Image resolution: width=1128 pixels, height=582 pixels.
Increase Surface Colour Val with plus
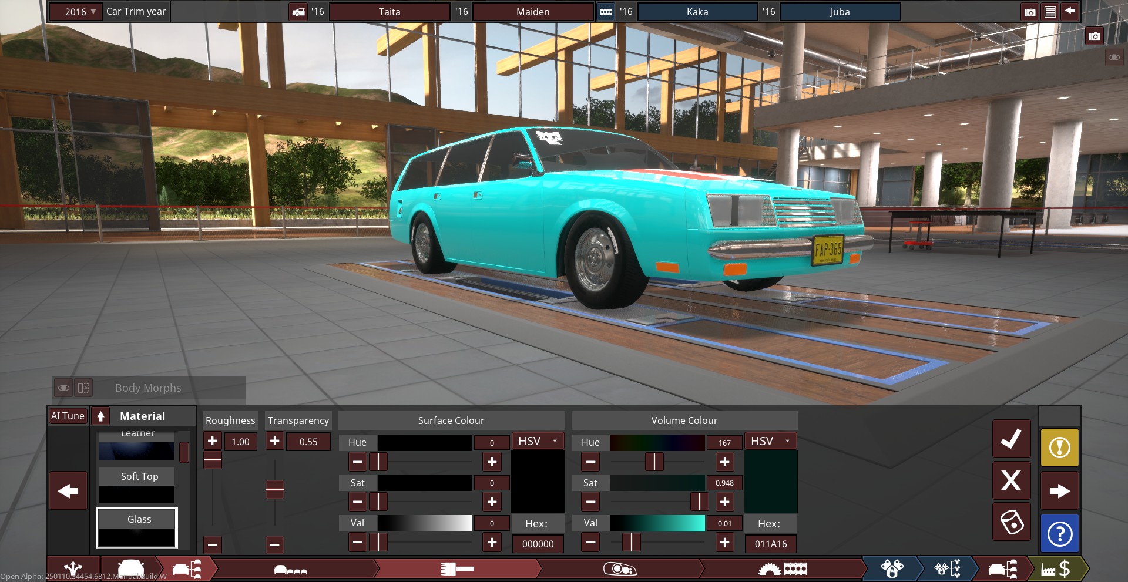[492, 543]
